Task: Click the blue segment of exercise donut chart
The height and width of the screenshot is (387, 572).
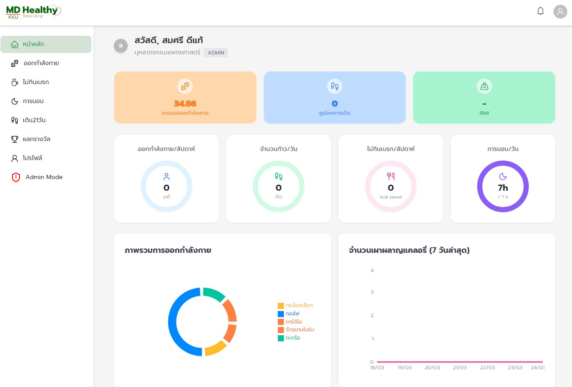Action: (173, 321)
